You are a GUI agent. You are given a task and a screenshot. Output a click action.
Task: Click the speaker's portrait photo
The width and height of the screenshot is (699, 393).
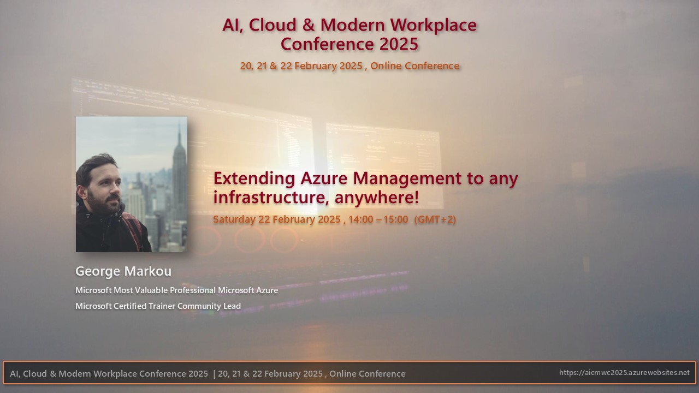(131, 184)
